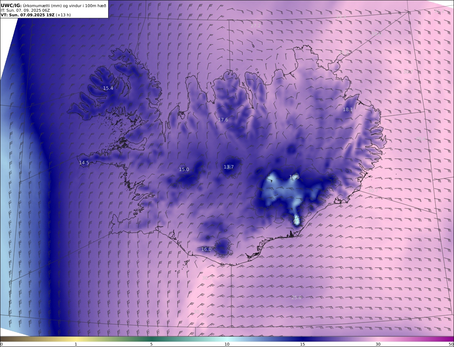The width and height of the screenshot is (454, 347).
Task: Click the colorbar tick label '15'
Action: [303, 344]
